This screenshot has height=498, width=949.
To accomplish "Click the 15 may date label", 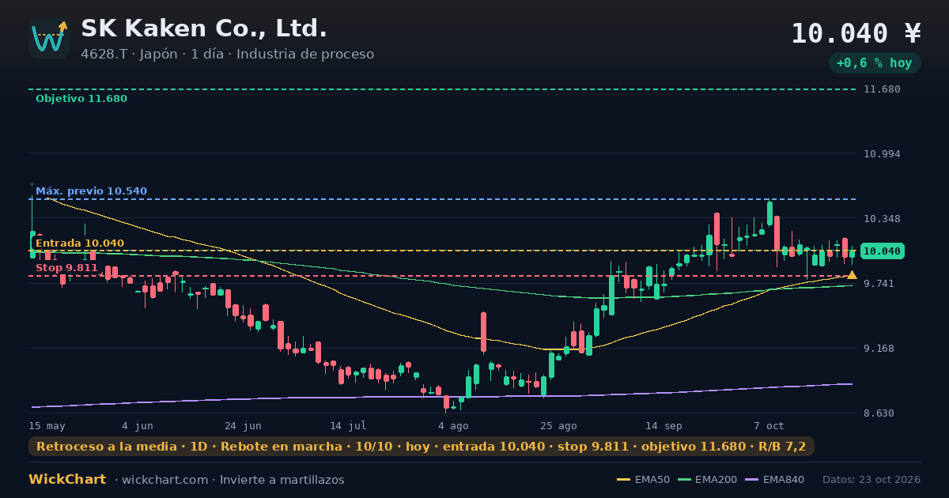I will tap(47, 426).
